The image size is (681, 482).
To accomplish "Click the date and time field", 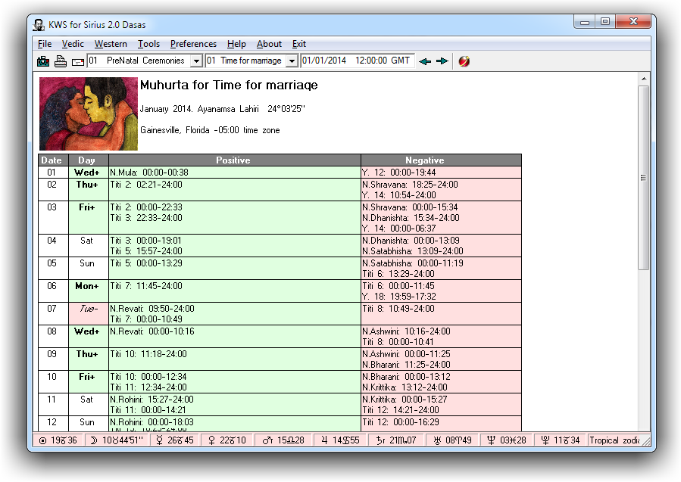I will coord(357,61).
